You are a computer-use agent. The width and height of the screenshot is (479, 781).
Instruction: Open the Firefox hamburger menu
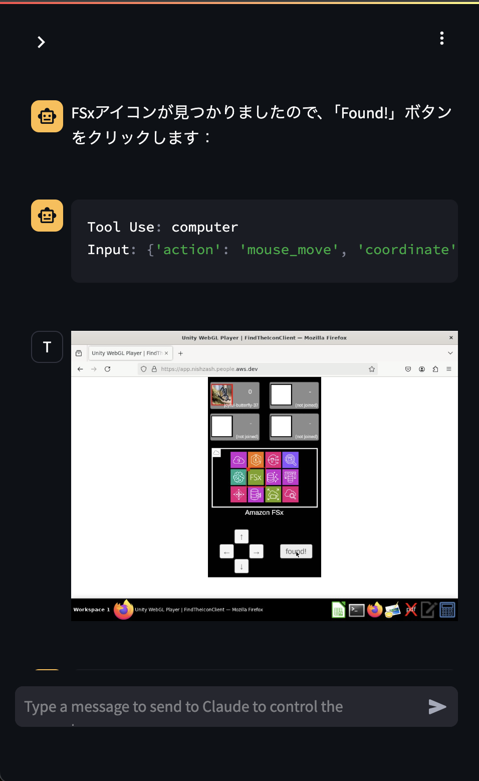pyautogui.click(x=449, y=369)
